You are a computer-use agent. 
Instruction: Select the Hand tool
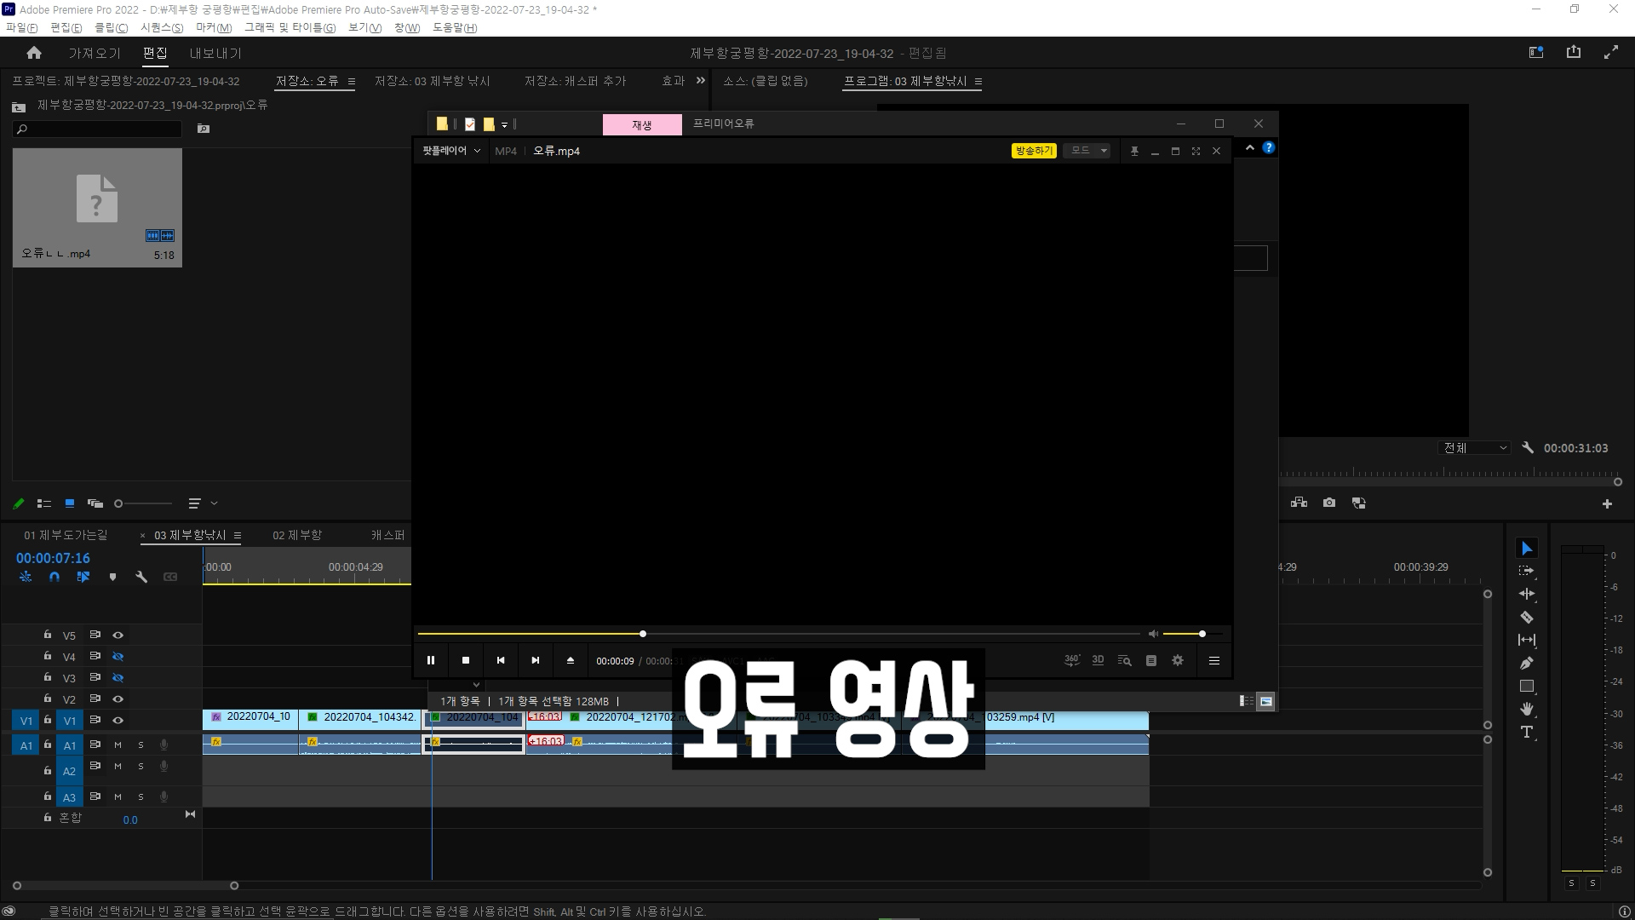pos(1526,709)
